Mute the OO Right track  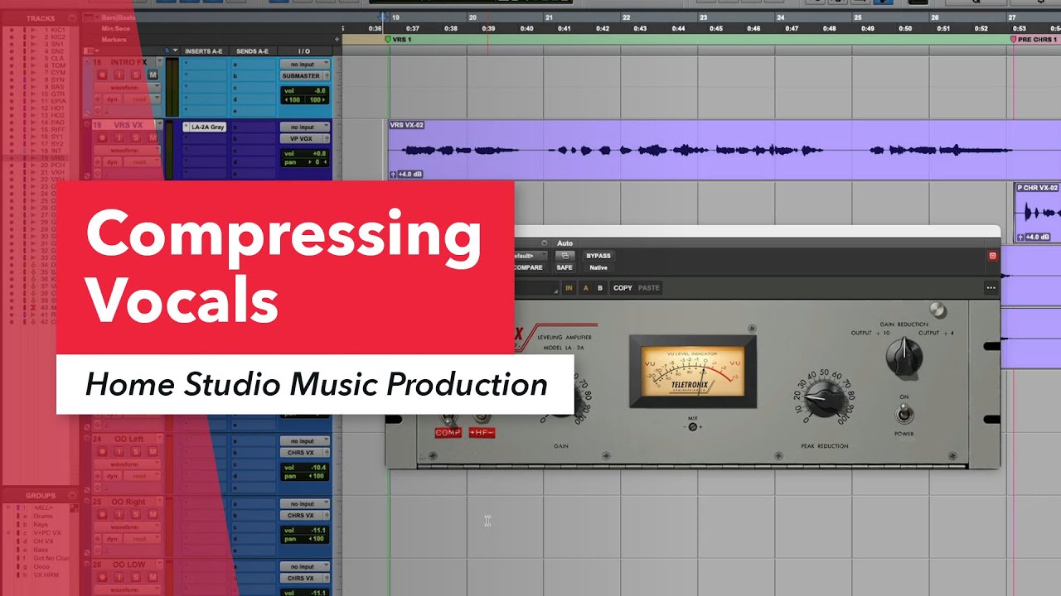pyautogui.click(x=153, y=515)
